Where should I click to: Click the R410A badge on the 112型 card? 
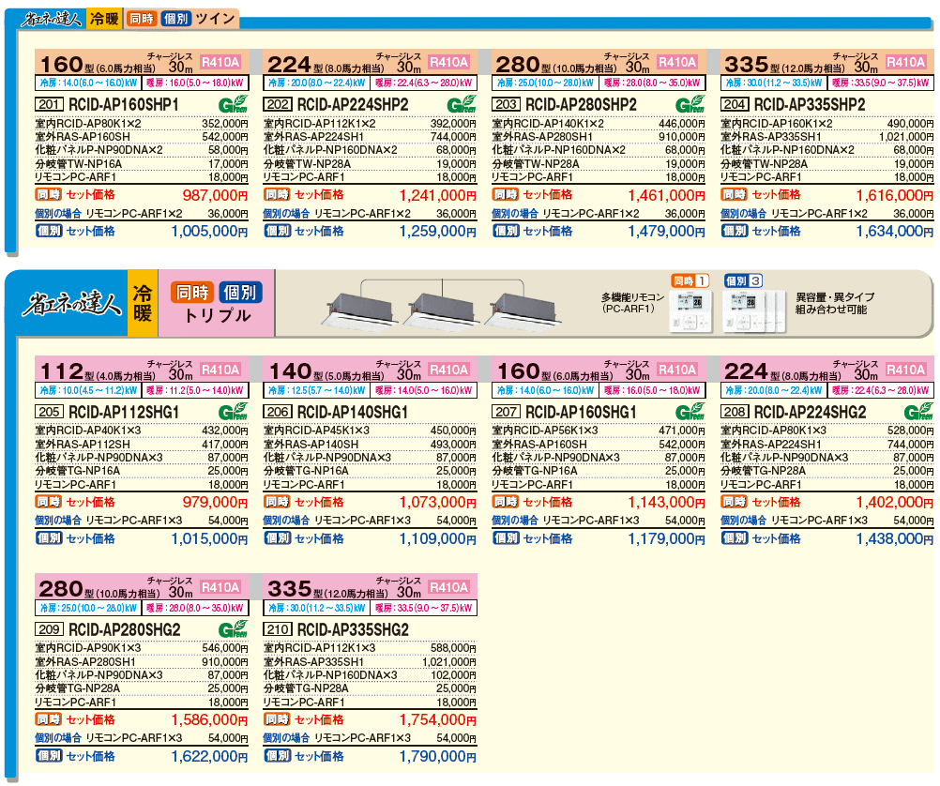point(220,370)
